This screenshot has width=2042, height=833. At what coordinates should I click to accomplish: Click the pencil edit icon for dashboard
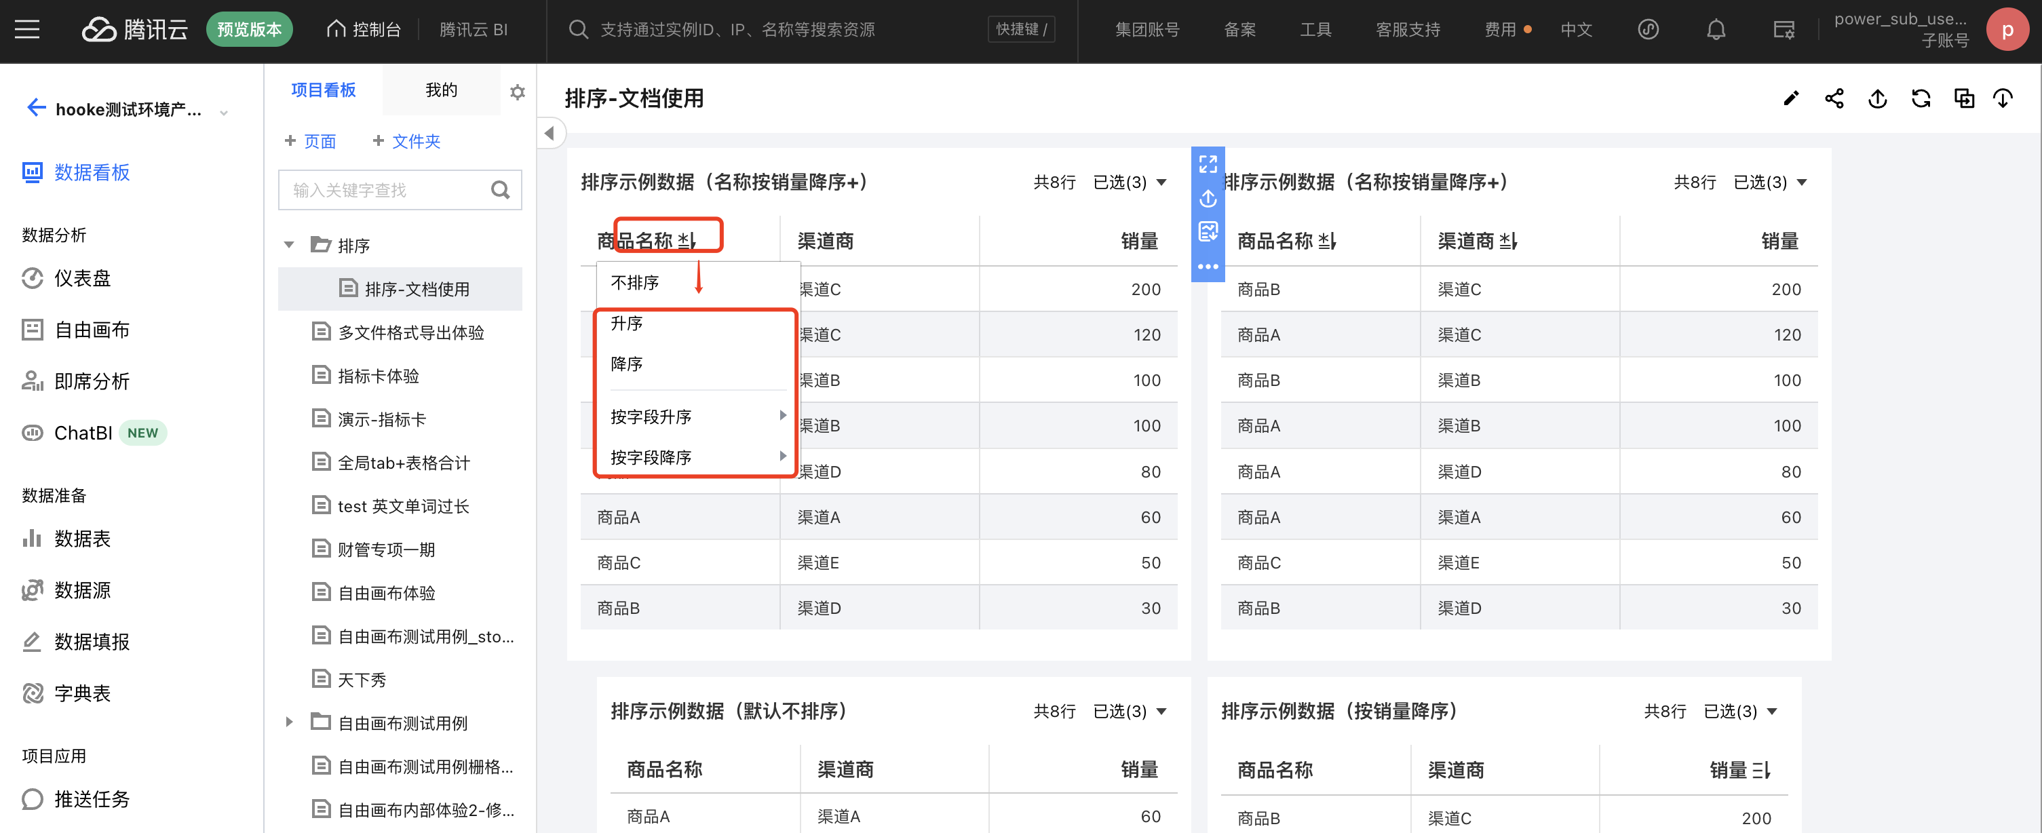point(1791,98)
